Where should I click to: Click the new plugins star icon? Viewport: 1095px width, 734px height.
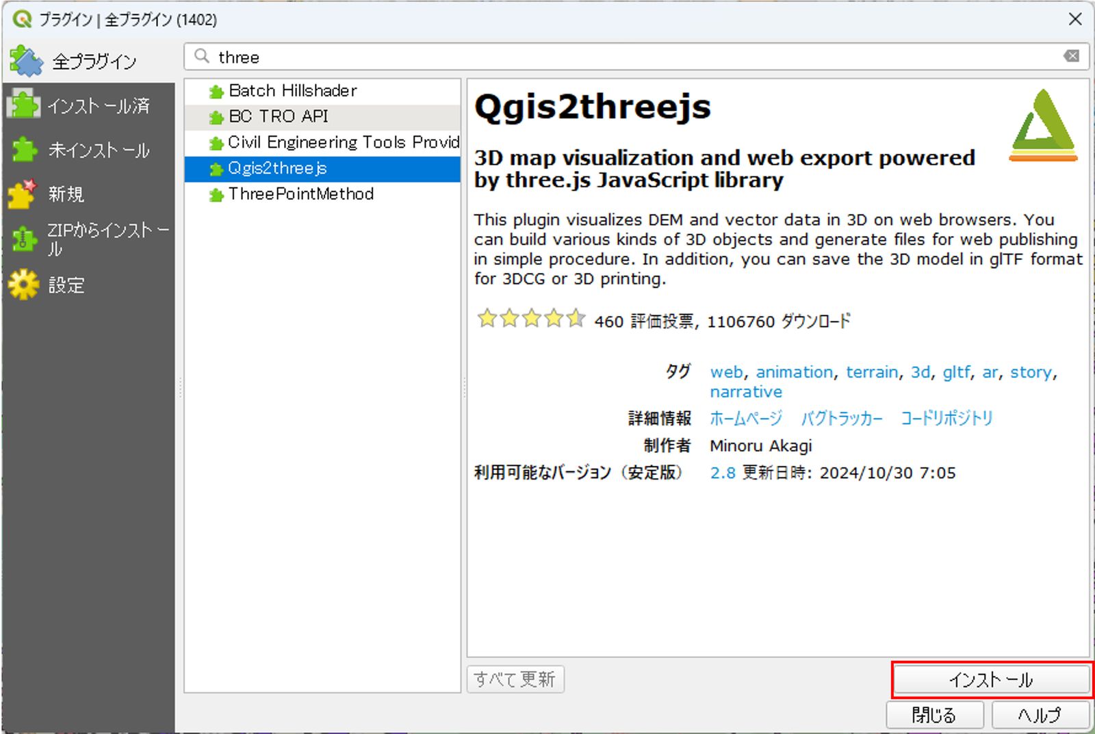coord(22,194)
